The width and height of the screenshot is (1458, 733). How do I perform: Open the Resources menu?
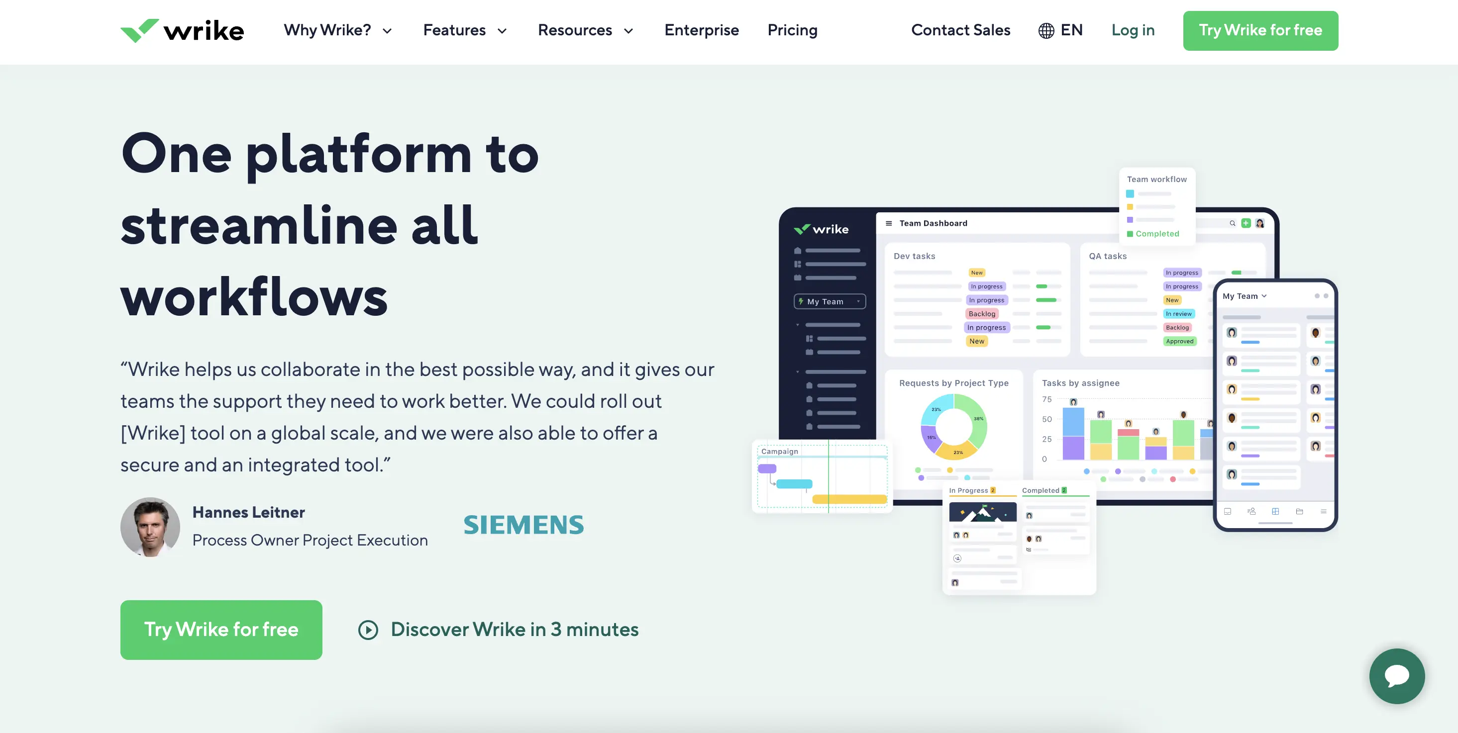click(x=574, y=30)
